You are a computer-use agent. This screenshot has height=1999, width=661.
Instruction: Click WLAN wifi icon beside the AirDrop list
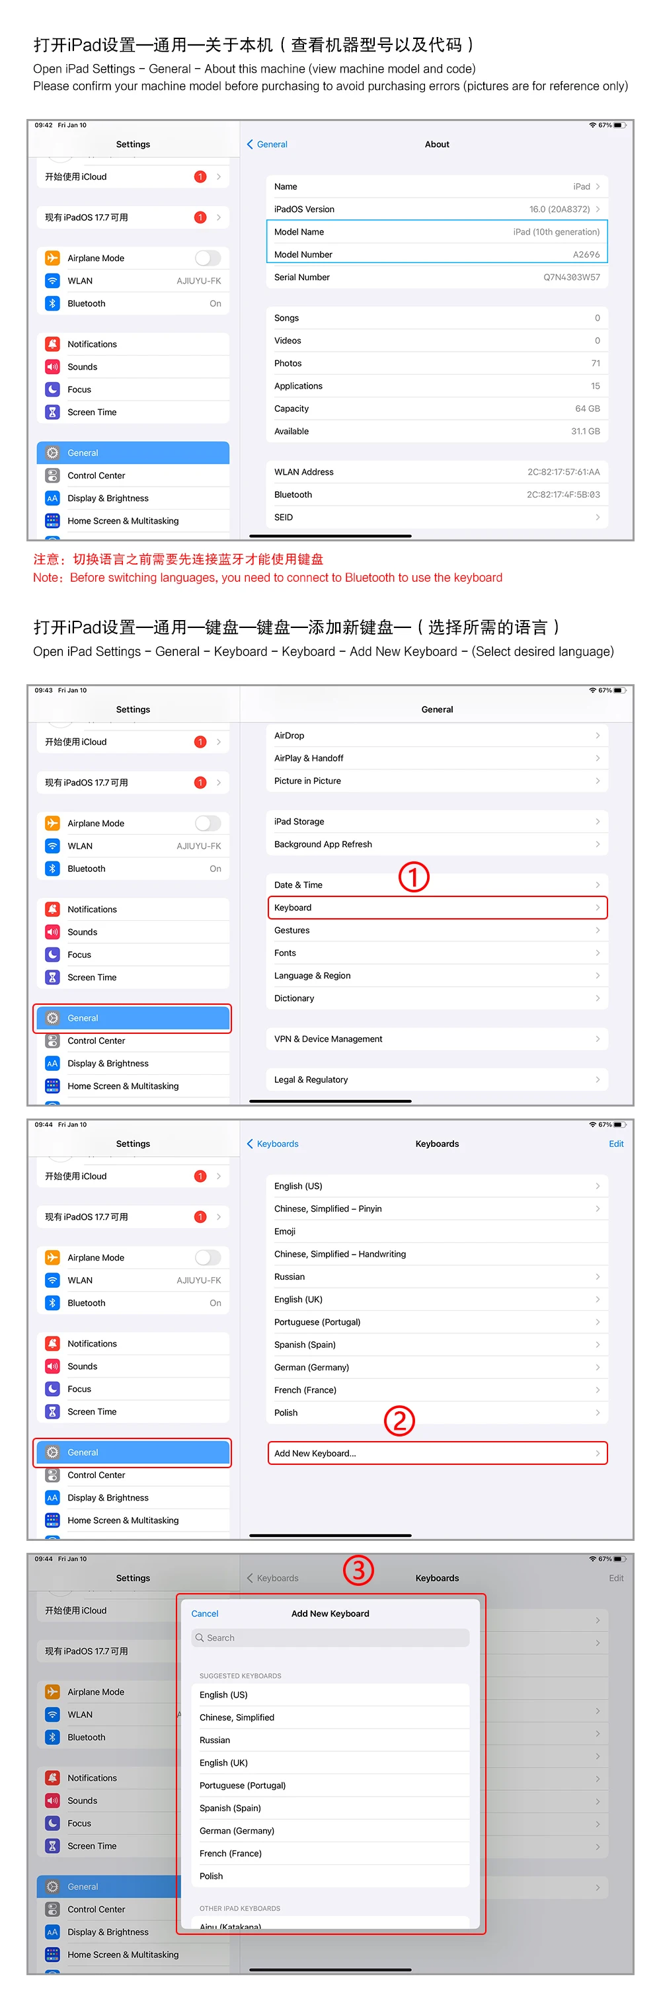tap(52, 846)
